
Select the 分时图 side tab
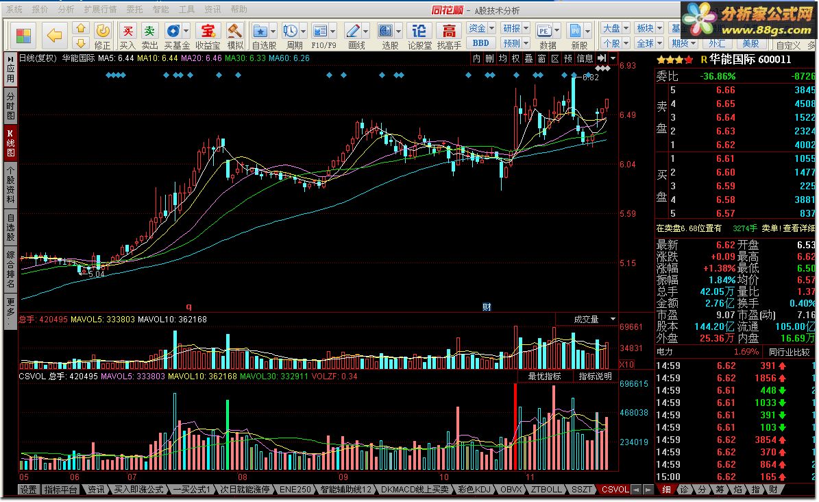click(x=10, y=106)
